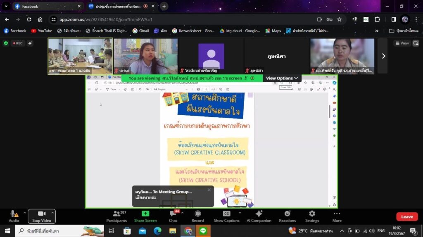Show hidden system tray icons
Screen dimensions: 423x237
pyautogui.click(x=342, y=231)
